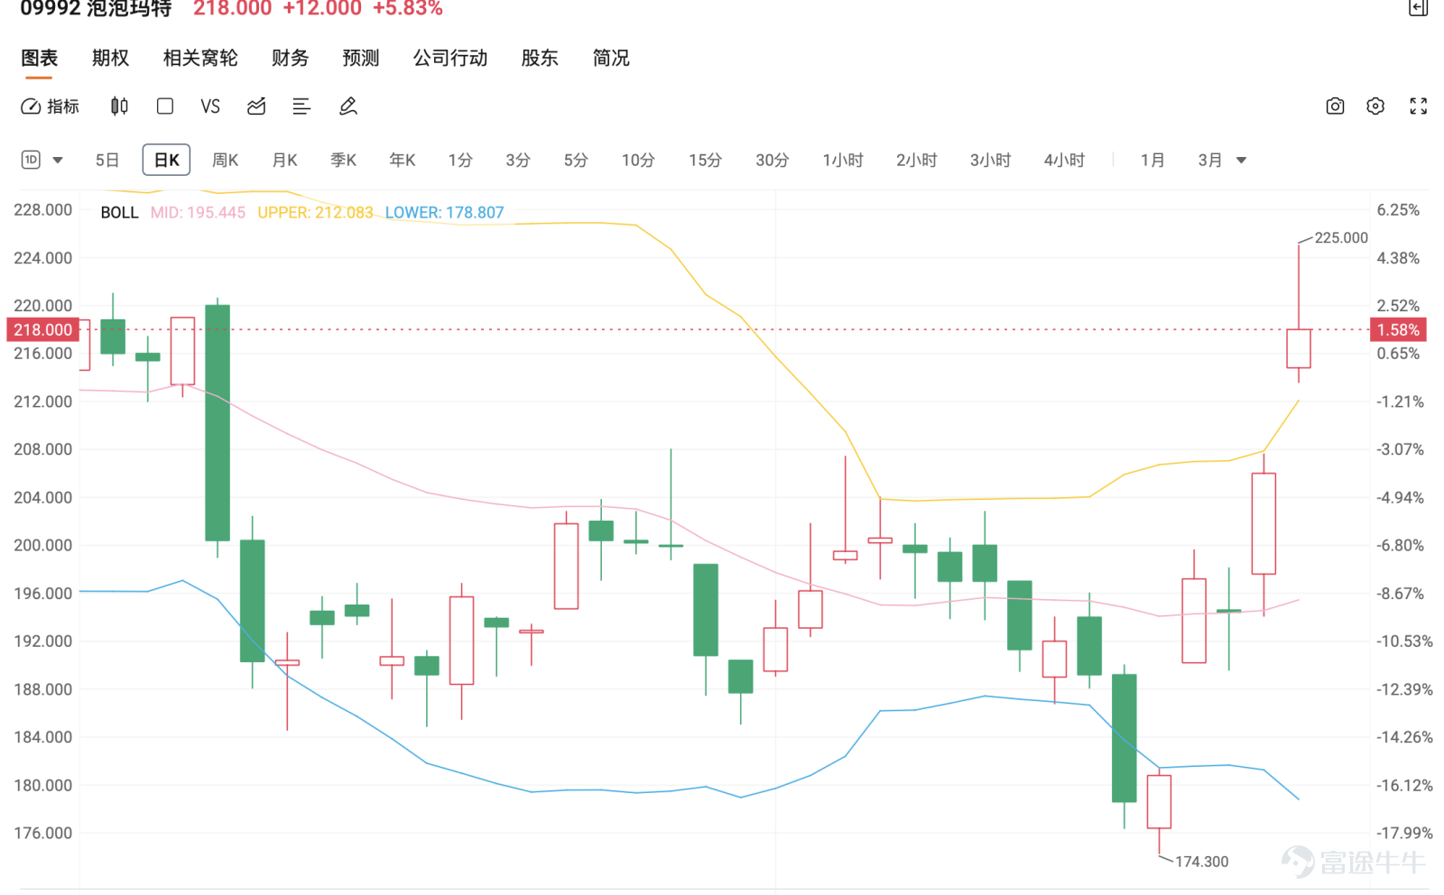Select the 1分 interval

[460, 160]
